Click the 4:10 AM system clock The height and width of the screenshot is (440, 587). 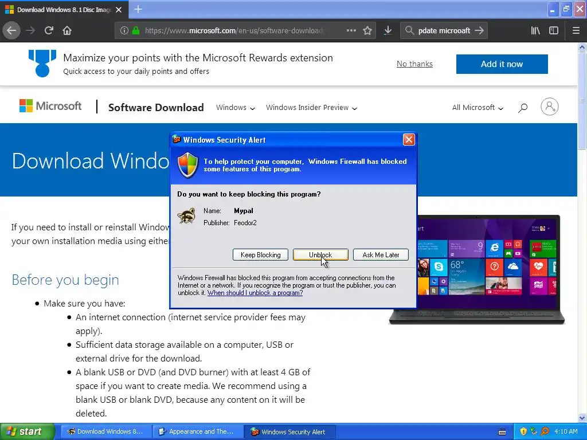click(x=566, y=431)
